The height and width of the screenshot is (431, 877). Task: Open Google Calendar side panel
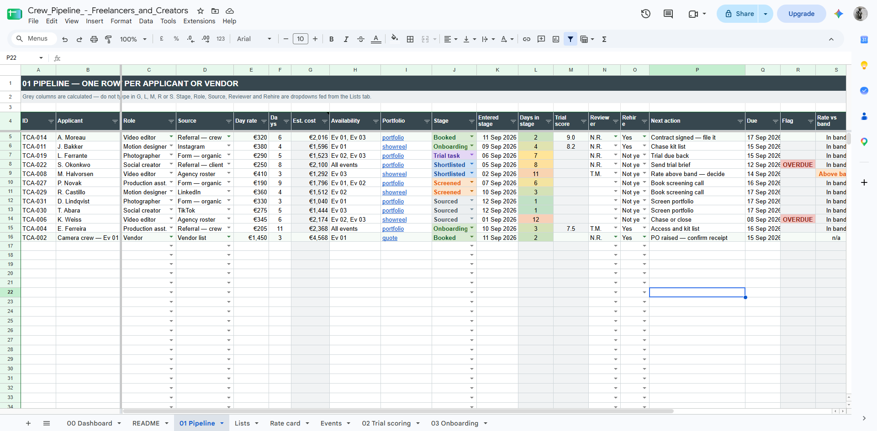[x=864, y=40]
